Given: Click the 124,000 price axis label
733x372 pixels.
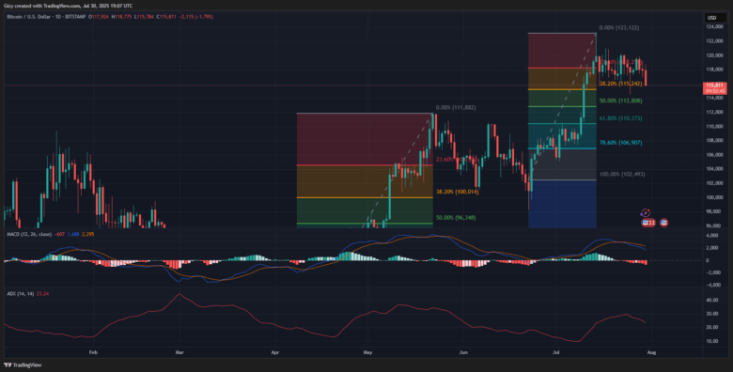Looking at the screenshot, I should tap(715, 27).
